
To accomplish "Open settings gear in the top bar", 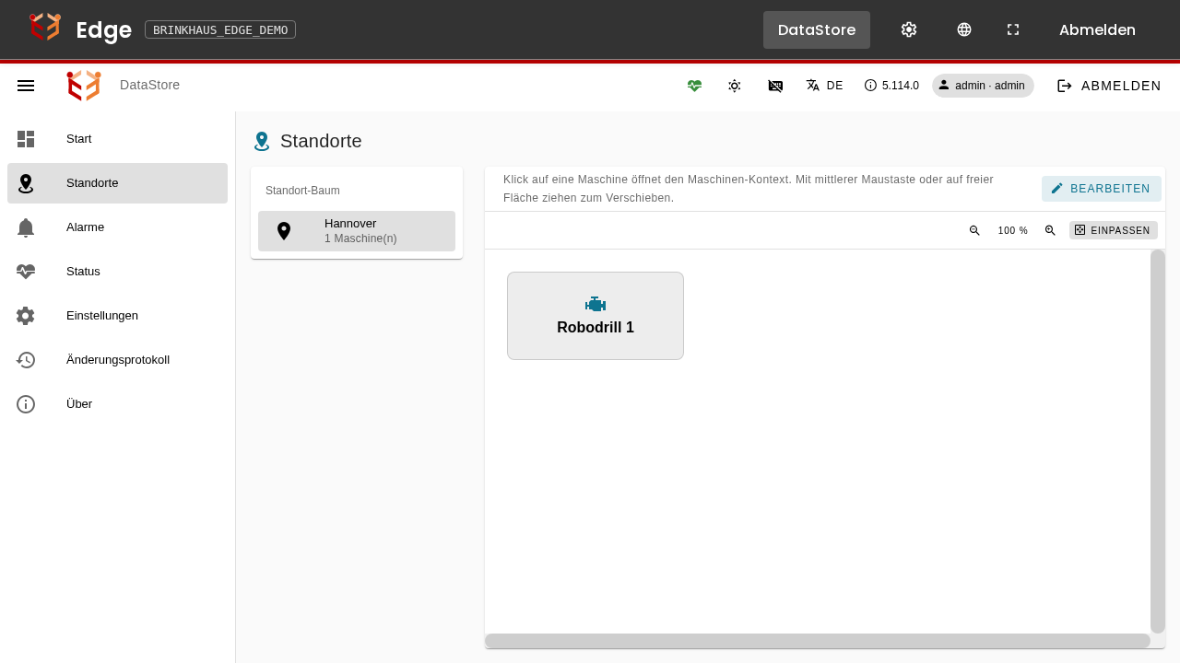I will pos(909,29).
